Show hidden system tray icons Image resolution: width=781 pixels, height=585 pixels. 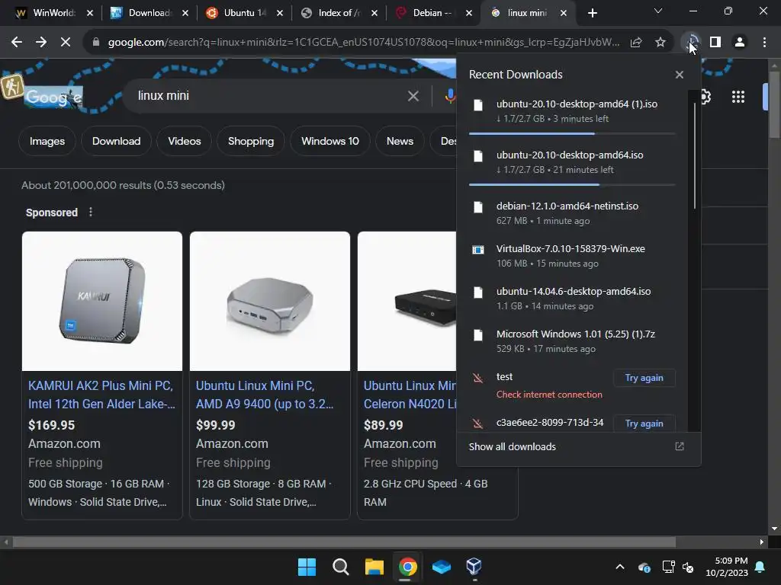[619, 567]
